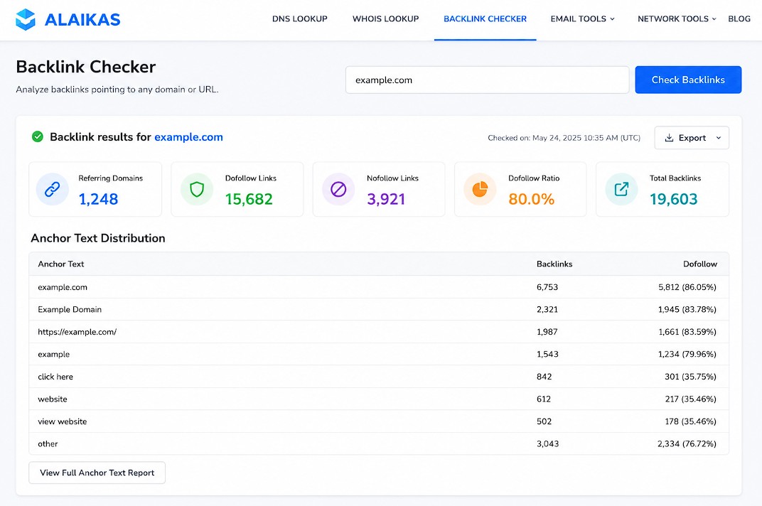Image resolution: width=762 pixels, height=506 pixels.
Task: Click the 1,987 backlinks value
Action: 547,332
